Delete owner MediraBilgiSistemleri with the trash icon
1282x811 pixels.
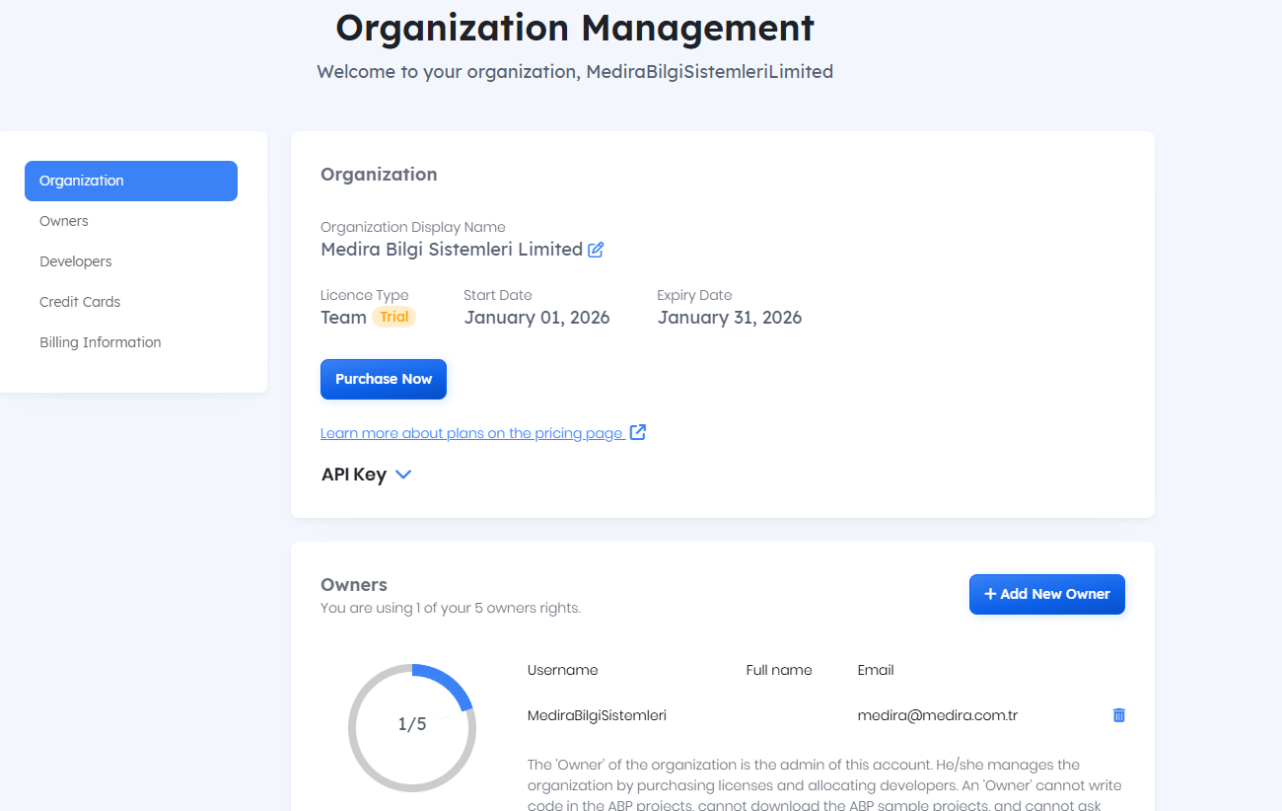(1118, 715)
